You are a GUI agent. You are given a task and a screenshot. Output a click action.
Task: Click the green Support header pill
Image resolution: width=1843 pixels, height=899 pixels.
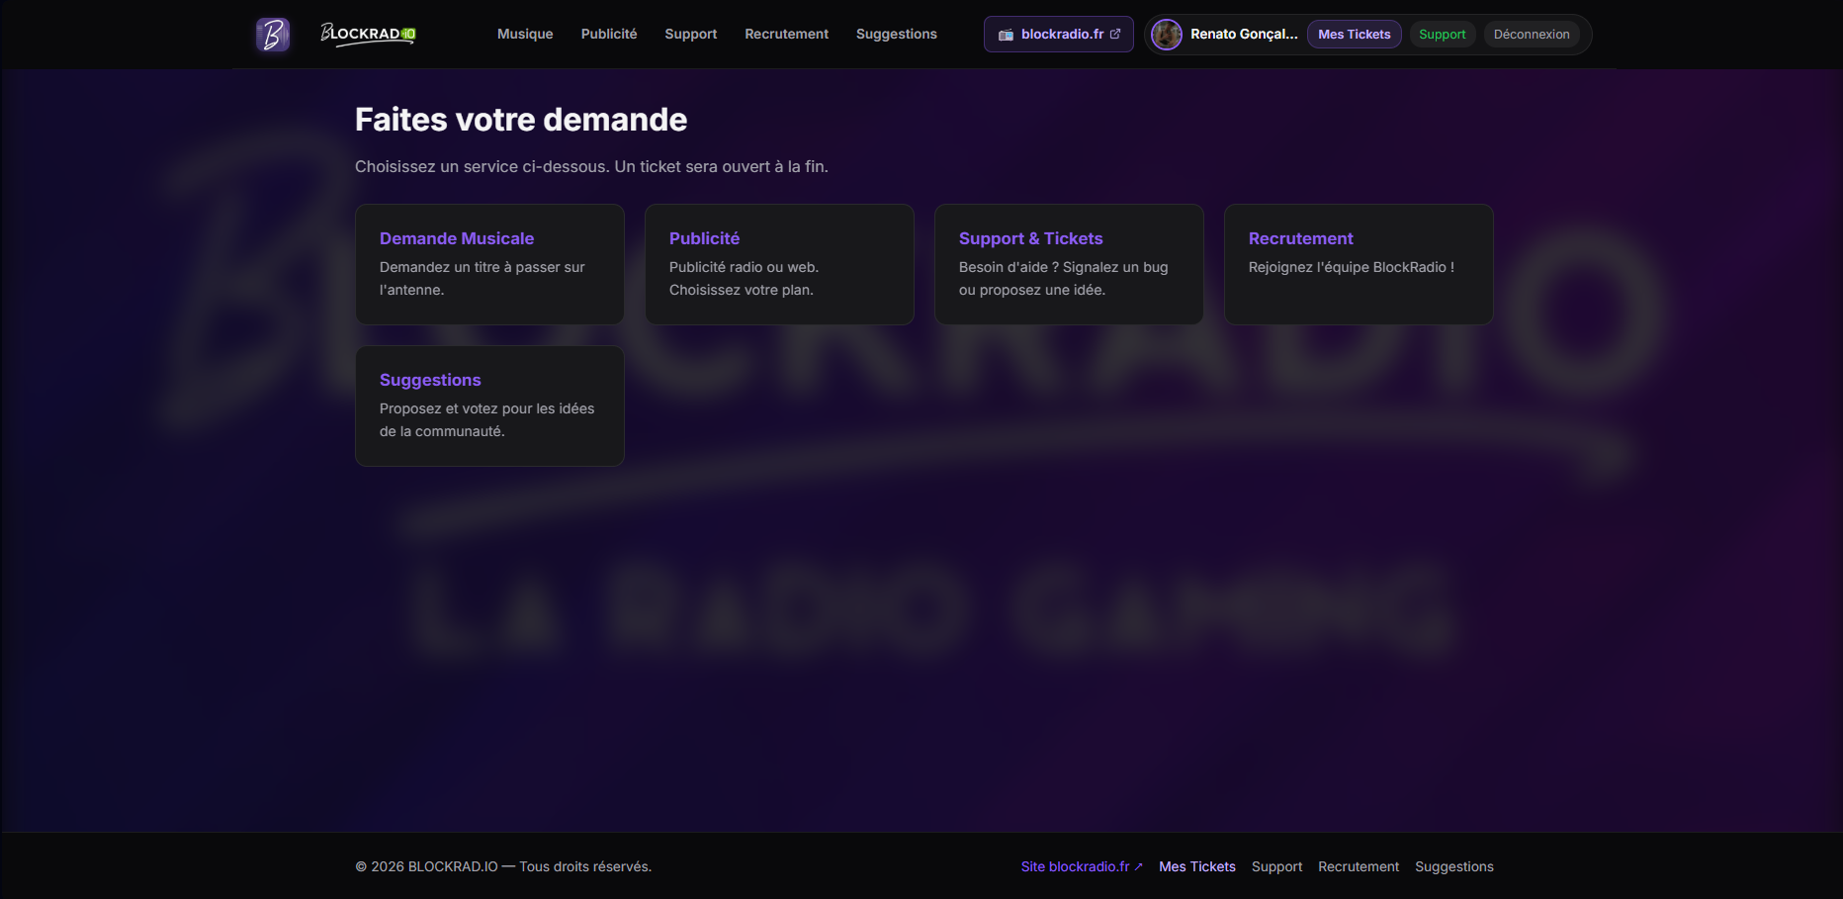pyautogui.click(x=1443, y=35)
